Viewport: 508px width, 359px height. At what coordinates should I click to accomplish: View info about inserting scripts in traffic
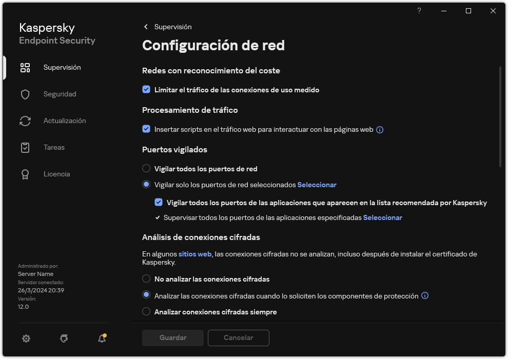tap(379, 129)
